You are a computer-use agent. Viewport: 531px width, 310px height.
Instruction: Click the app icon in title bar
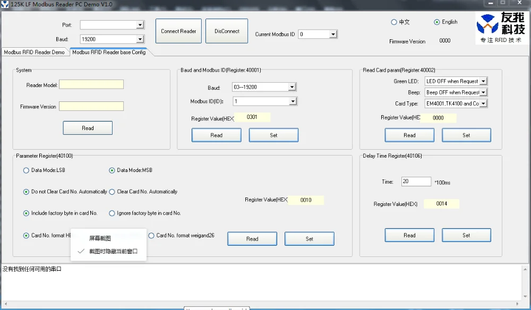4,4
